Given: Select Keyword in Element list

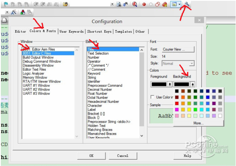Looking at the screenshot, I should [113, 73].
